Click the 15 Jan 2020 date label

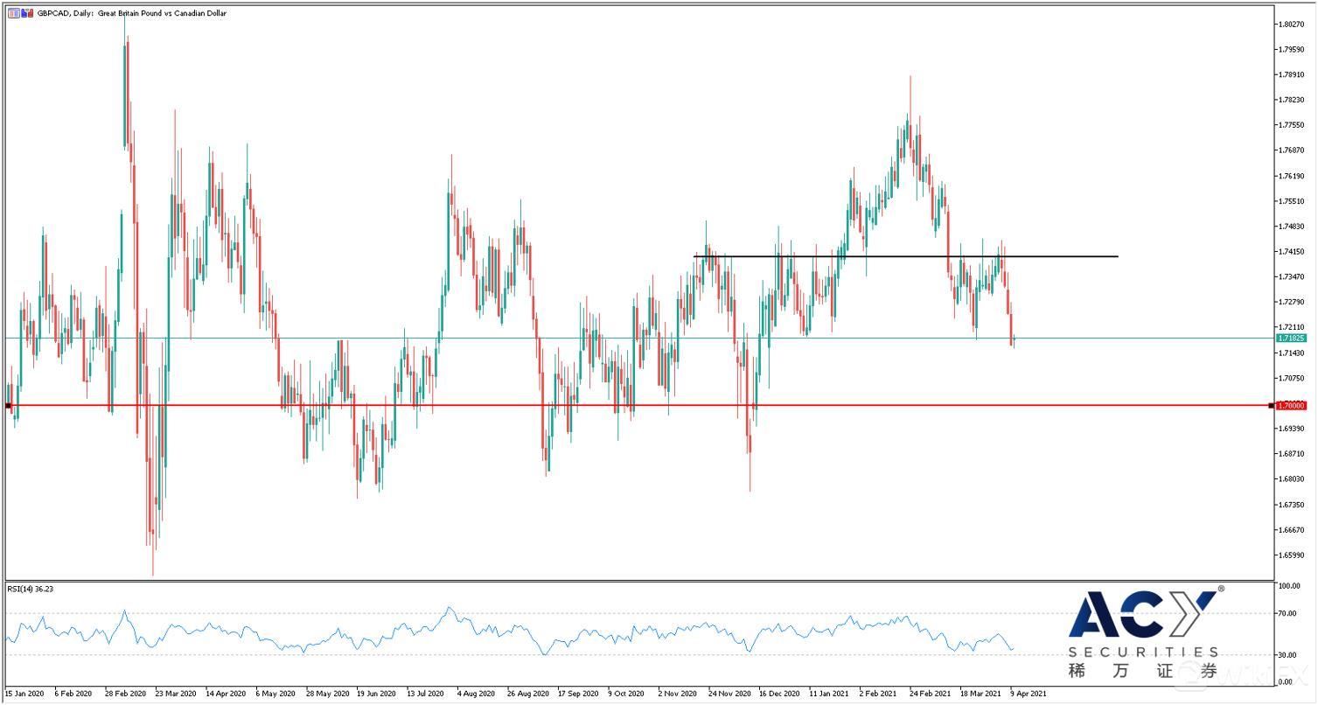[x=24, y=693]
